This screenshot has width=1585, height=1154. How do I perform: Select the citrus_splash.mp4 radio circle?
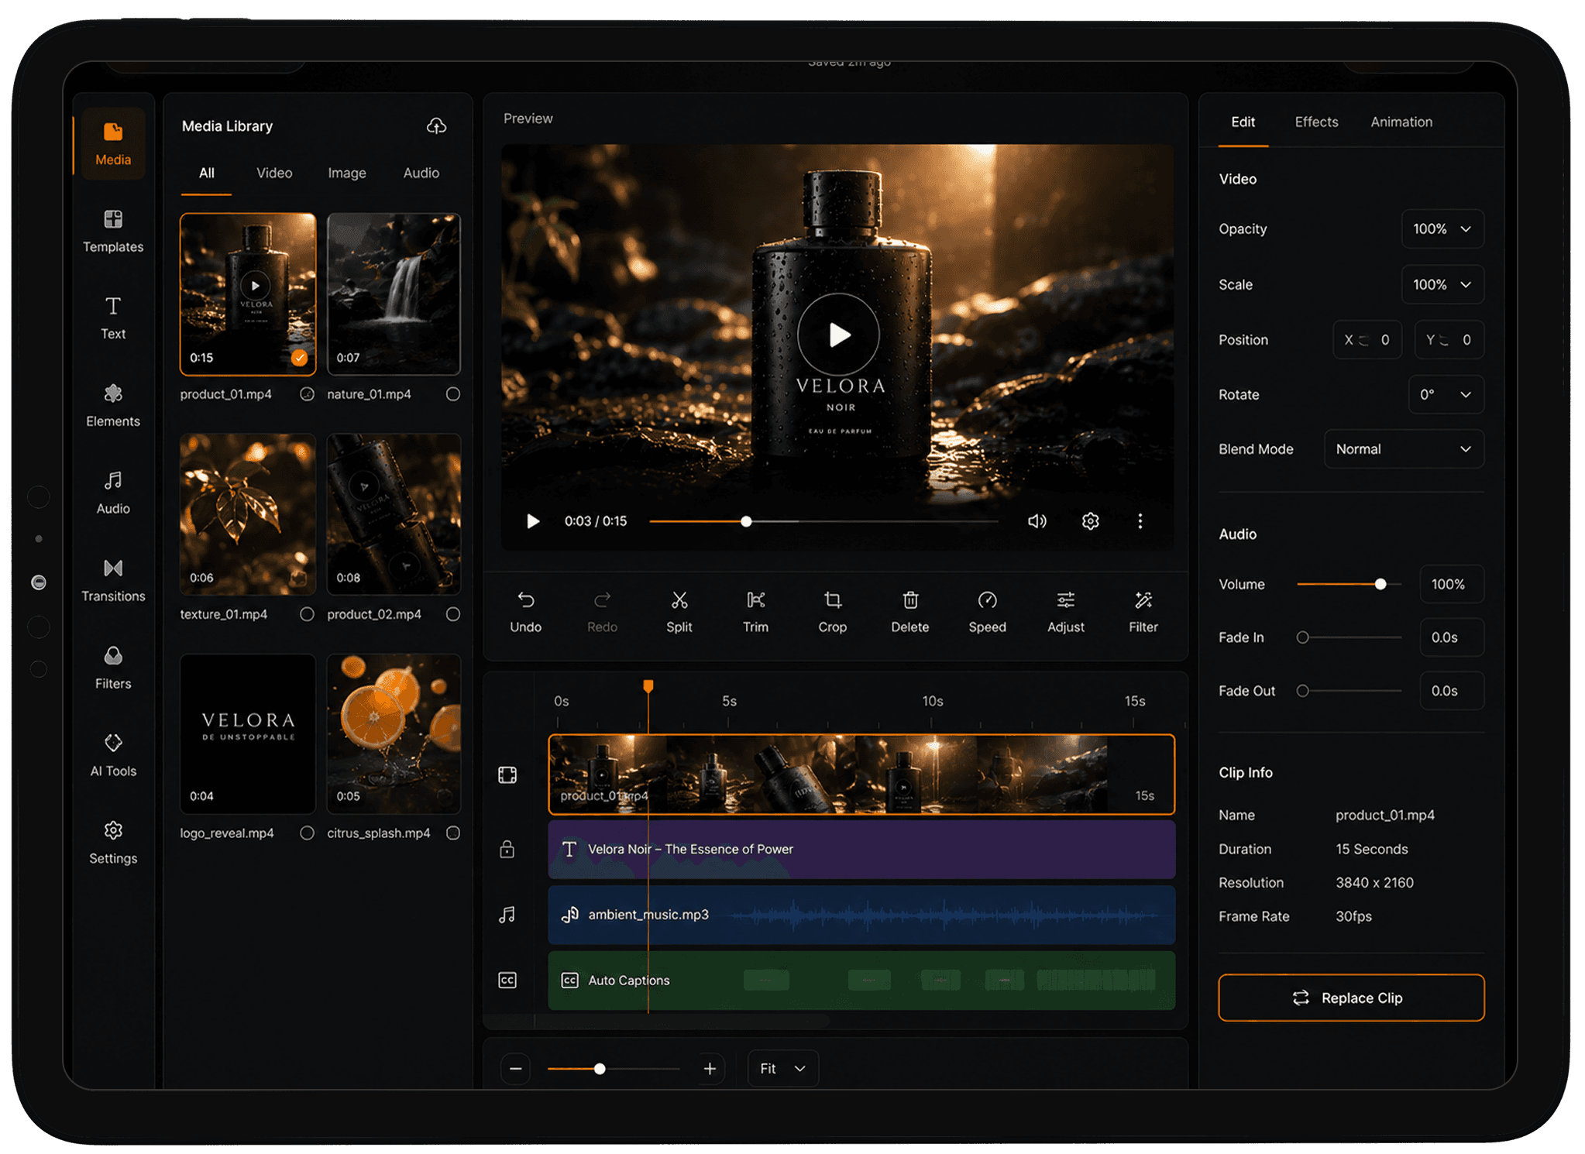point(453,833)
